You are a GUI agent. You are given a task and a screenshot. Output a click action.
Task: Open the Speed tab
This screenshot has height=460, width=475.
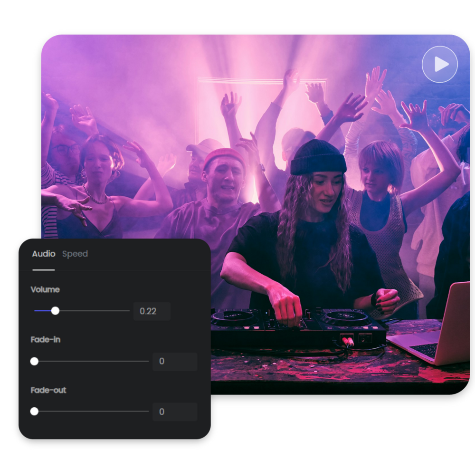pyautogui.click(x=75, y=254)
